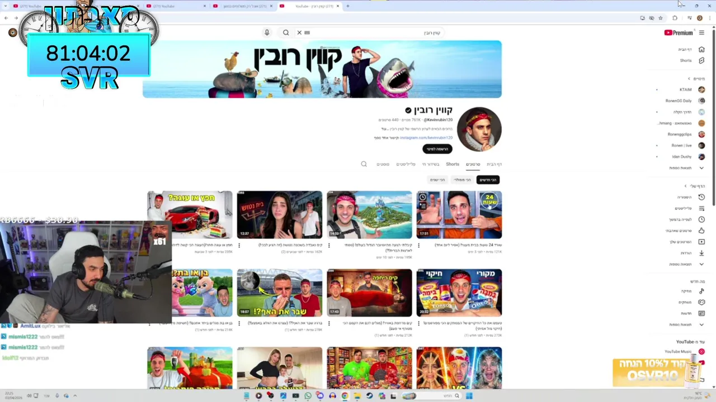Open the Subscriptions (מינויים) section header
Image resolution: width=716 pixels, height=402 pixels.
point(696,79)
